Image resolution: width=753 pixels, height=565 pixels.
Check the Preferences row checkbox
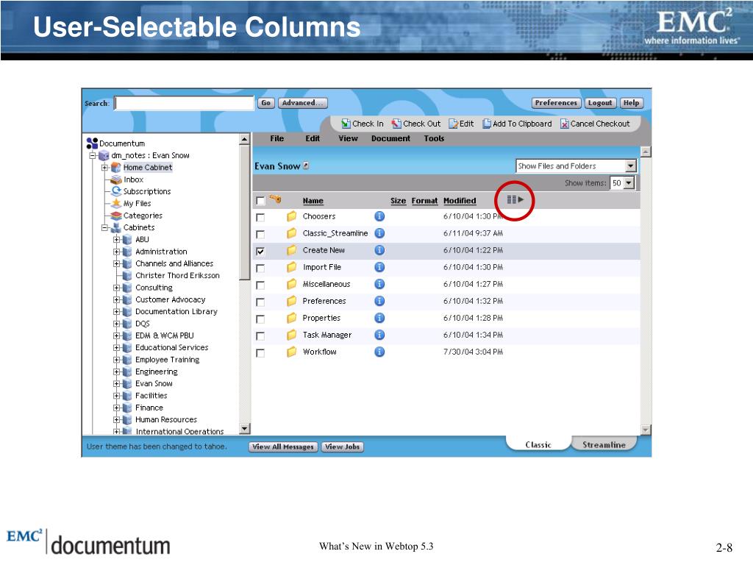tap(260, 302)
